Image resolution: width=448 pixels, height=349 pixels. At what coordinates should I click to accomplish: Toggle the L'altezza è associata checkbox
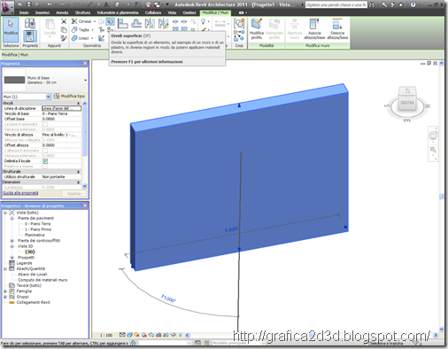(45, 151)
